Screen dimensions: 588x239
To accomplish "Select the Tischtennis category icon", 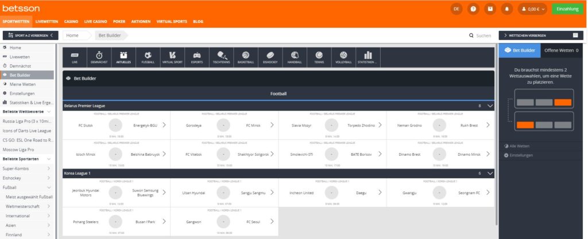I will click(x=221, y=57).
